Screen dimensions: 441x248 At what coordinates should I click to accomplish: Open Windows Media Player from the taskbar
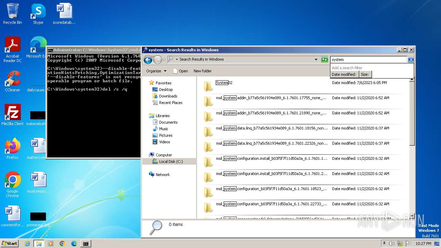point(51,244)
